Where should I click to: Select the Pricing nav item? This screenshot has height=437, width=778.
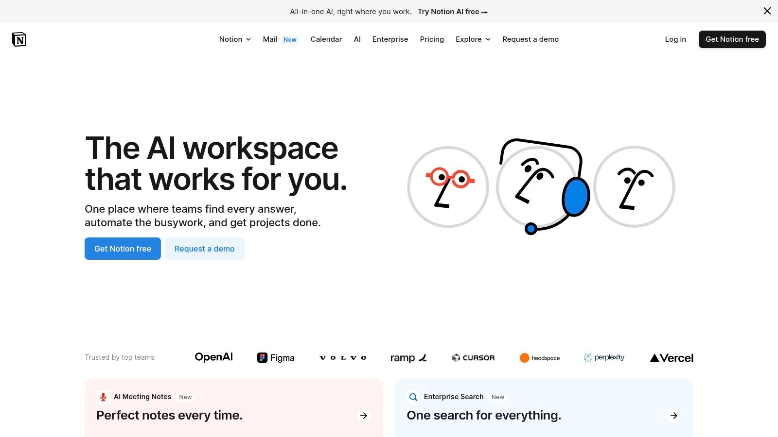click(432, 39)
